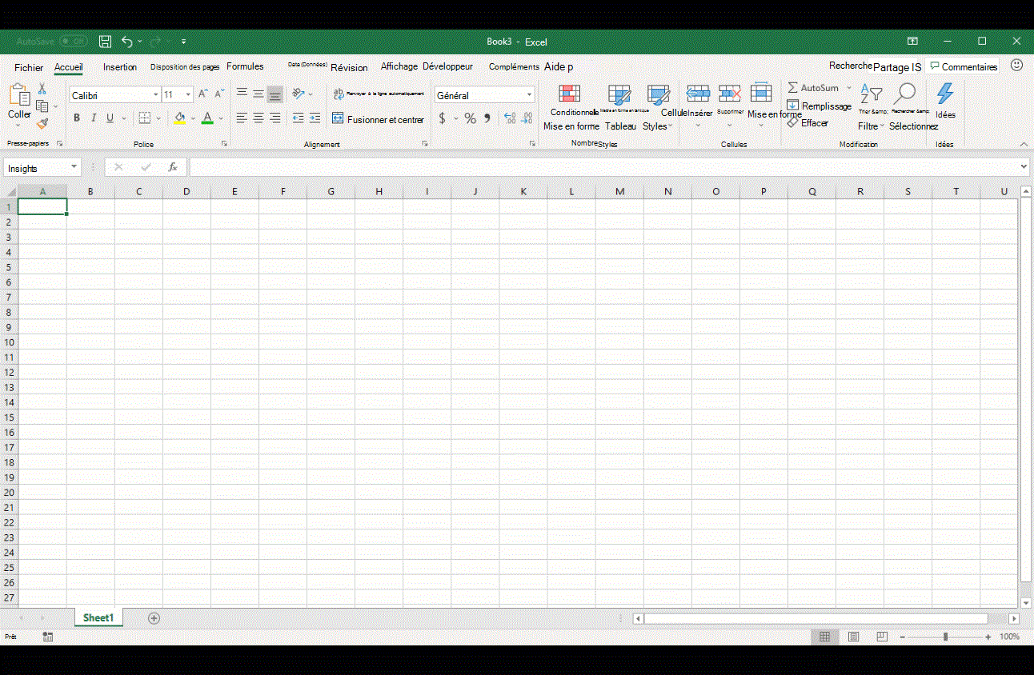Open the Sheet1 tab
This screenshot has height=675, width=1034.
98,618
